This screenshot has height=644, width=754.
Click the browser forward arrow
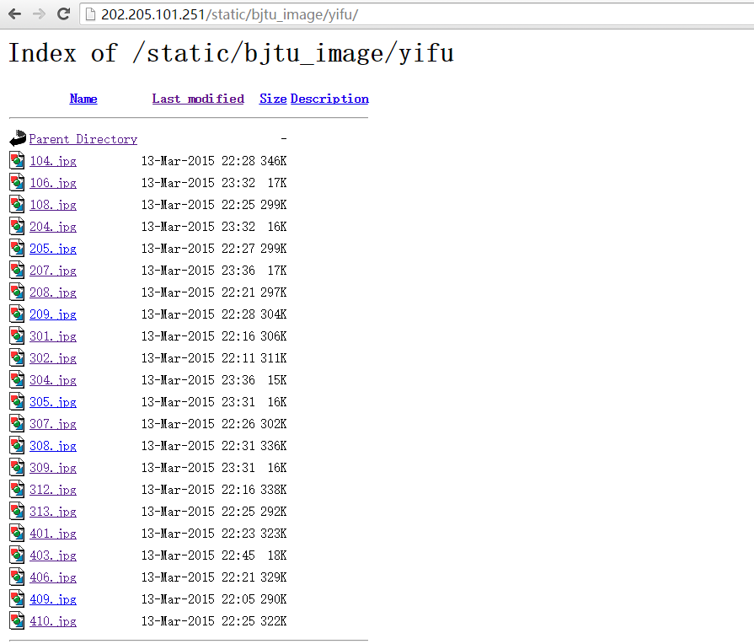(x=39, y=14)
